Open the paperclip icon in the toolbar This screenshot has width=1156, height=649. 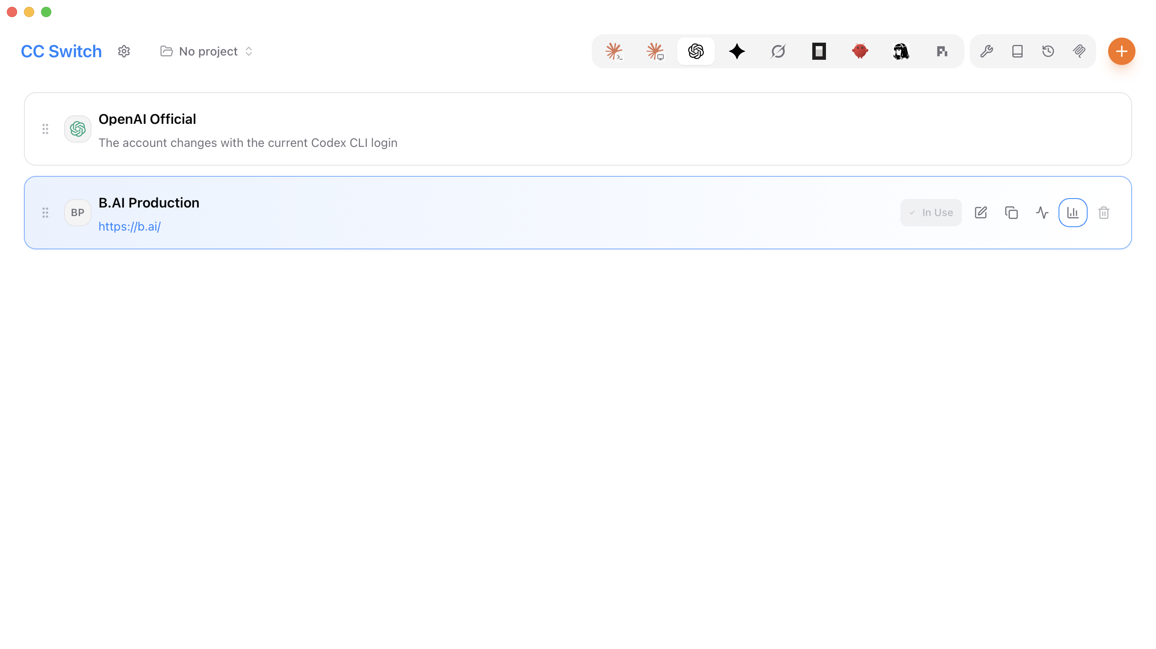point(1079,51)
